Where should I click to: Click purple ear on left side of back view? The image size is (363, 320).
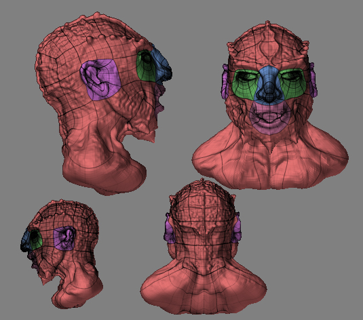(x=170, y=230)
